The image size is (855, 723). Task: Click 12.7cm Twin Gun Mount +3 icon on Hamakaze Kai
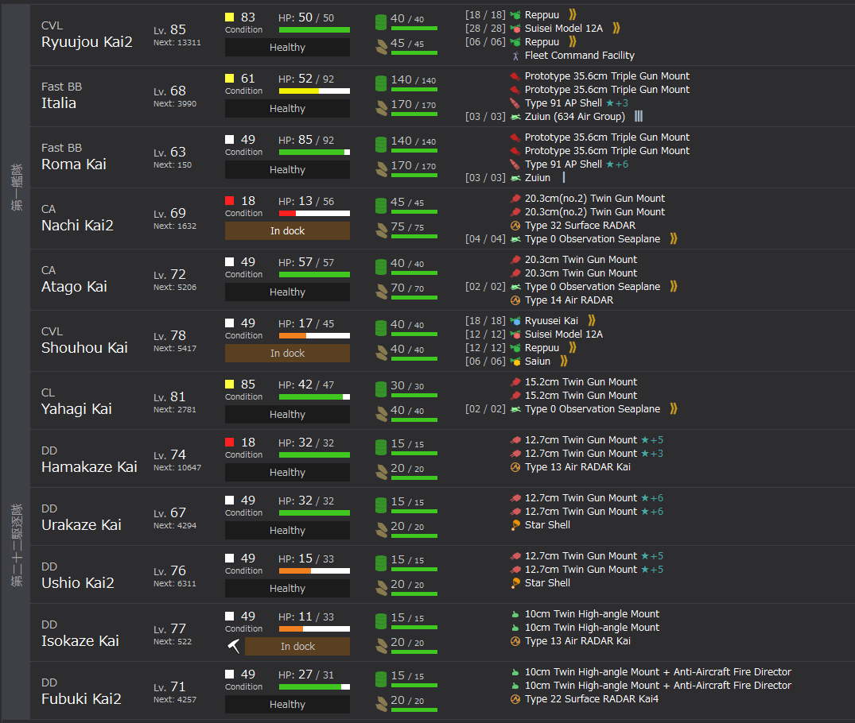click(515, 454)
